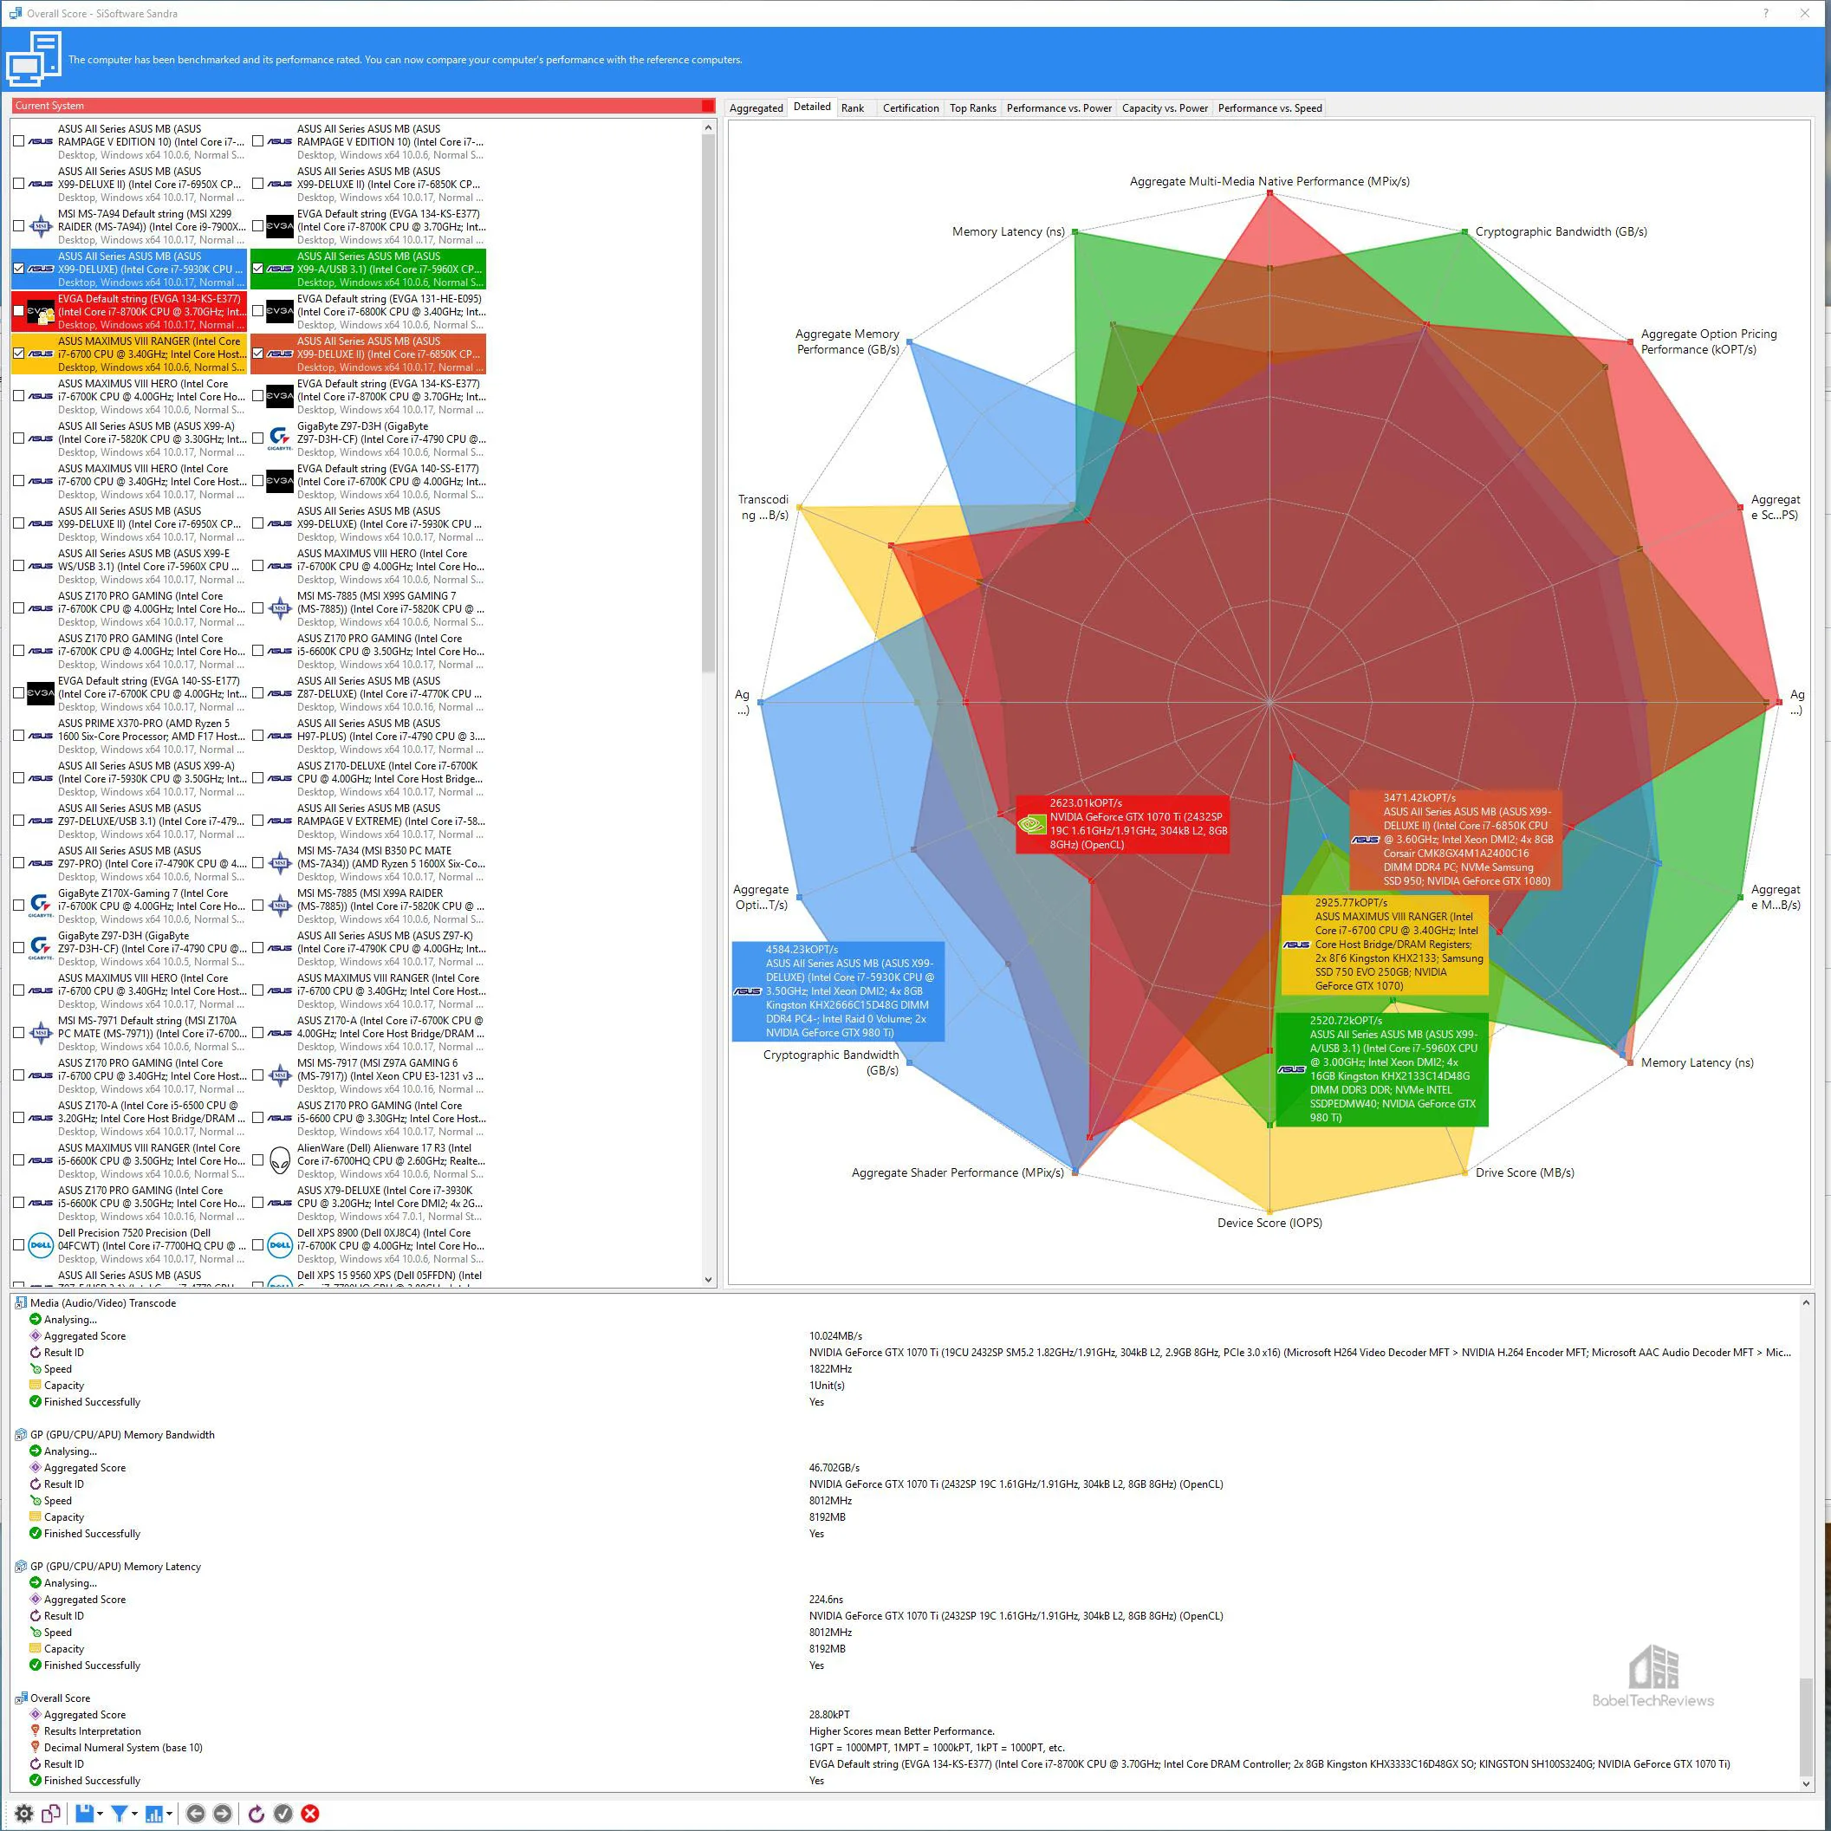Screen dimensions: 1831x1831
Task: Refresh results with the purple circular arrow
Action: (256, 1813)
